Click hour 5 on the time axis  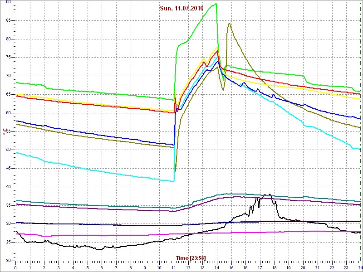click(88, 267)
